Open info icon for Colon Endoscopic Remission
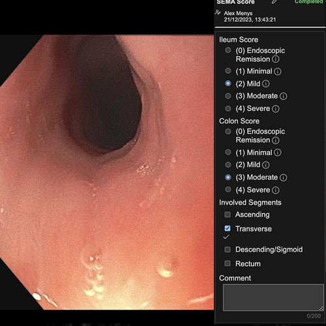 (x=276, y=140)
